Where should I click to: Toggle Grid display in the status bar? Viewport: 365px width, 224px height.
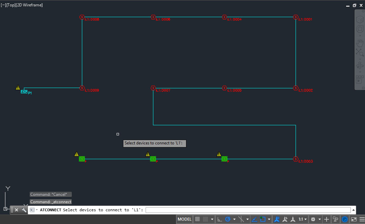coord(205,219)
